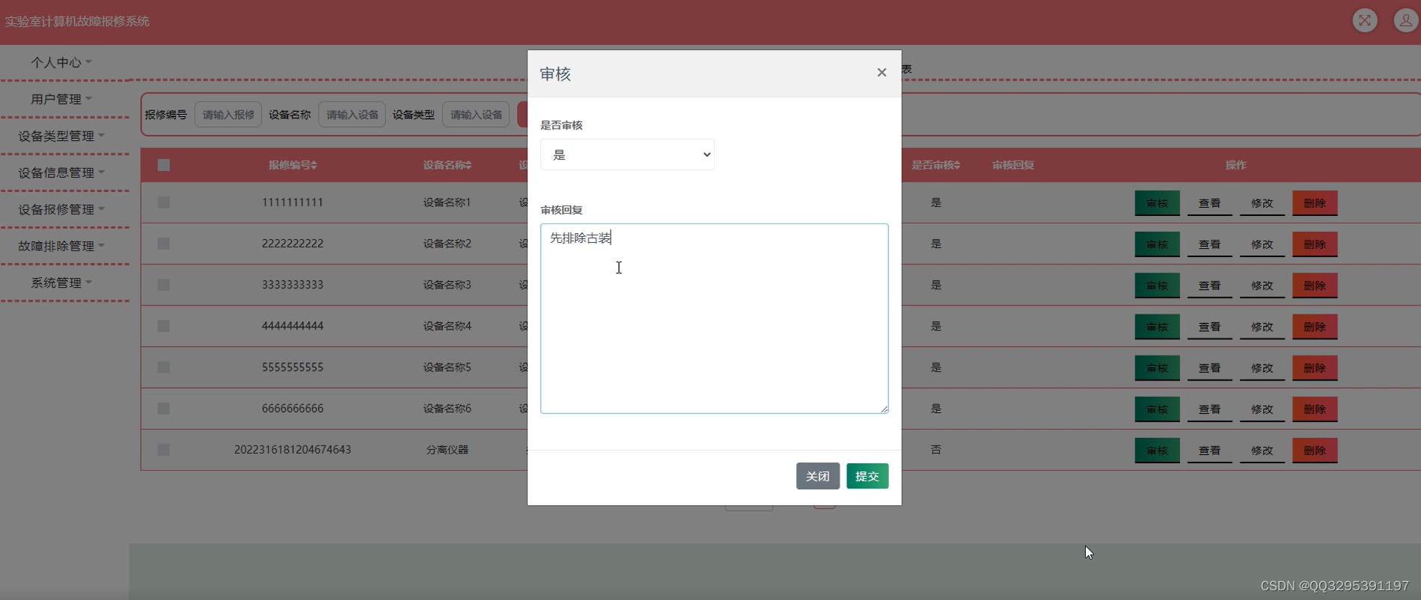Click the 报修编号 search input
The width and height of the screenshot is (1421, 600).
click(228, 114)
